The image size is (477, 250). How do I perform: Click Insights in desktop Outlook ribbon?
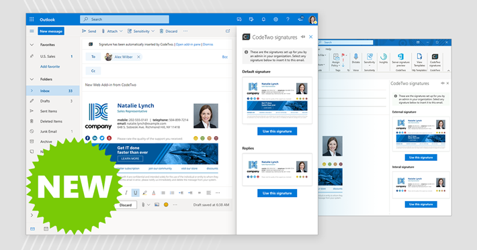[384, 58]
